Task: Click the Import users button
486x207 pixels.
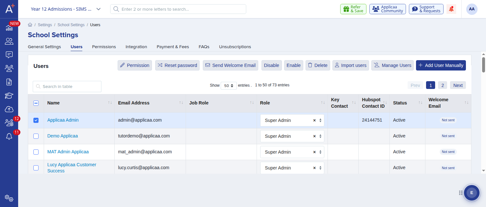Action: coord(351,65)
